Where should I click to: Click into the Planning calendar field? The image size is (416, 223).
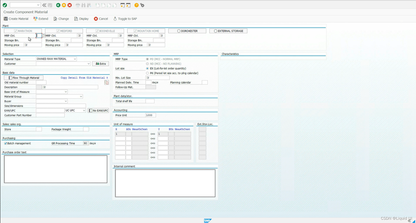205,82
